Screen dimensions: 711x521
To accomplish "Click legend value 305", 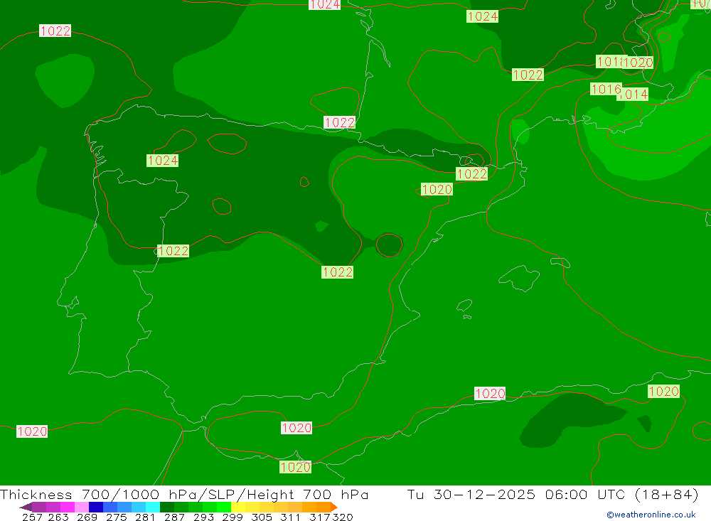I will click(262, 517).
